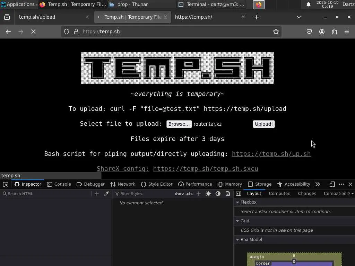
Task: Open the Memory tab
Action: [230, 184]
